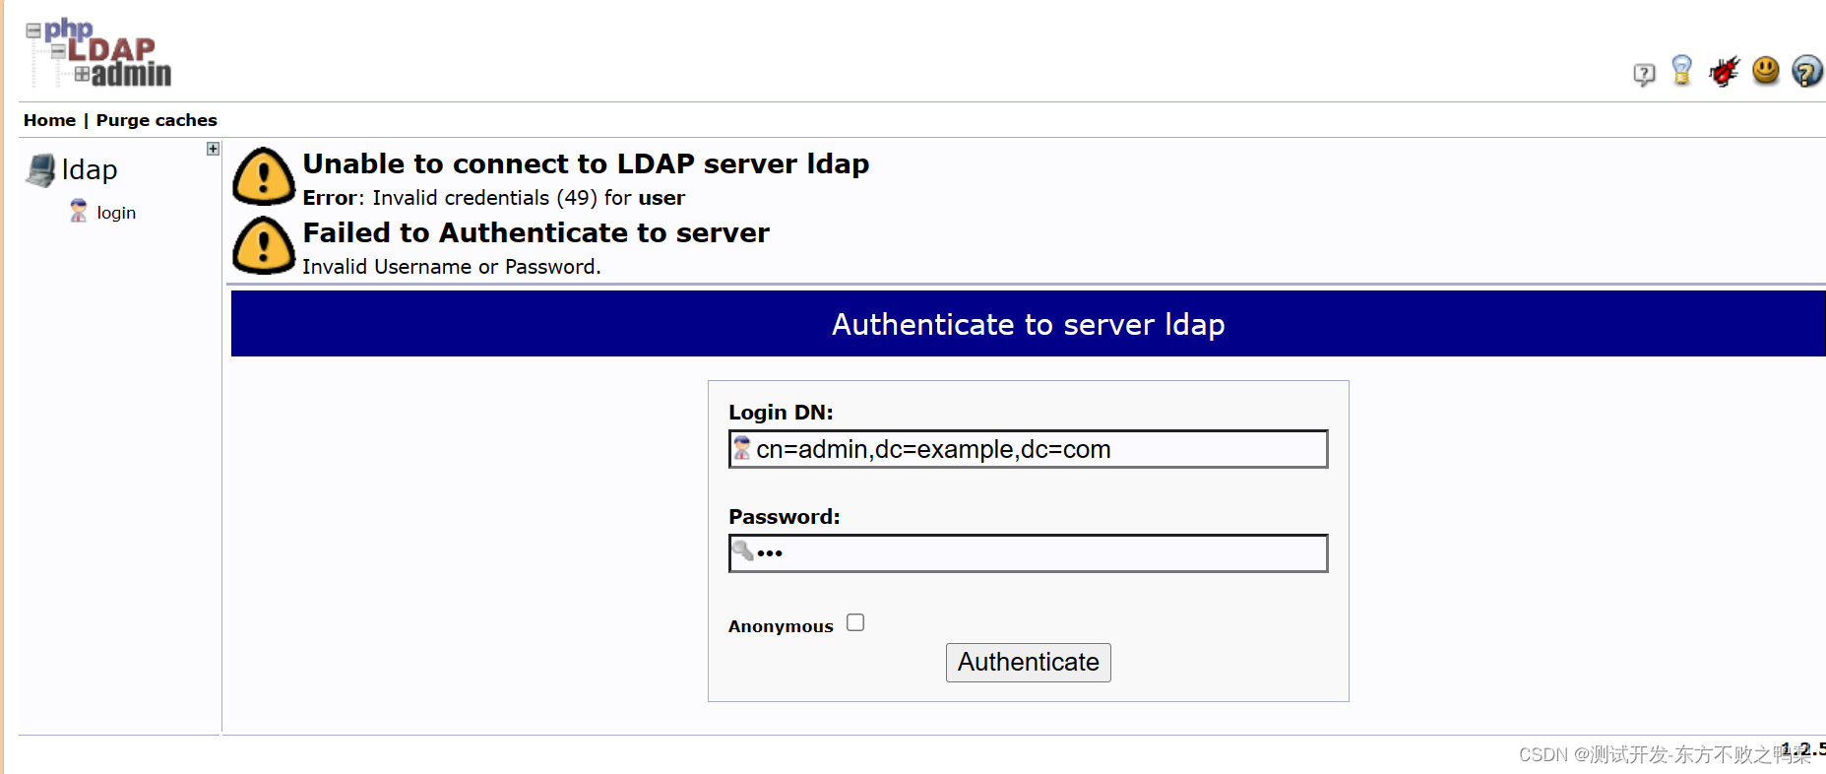Click the 'Password:' label
Image resolution: width=1826 pixels, height=774 pixels.
click(785, 517)
